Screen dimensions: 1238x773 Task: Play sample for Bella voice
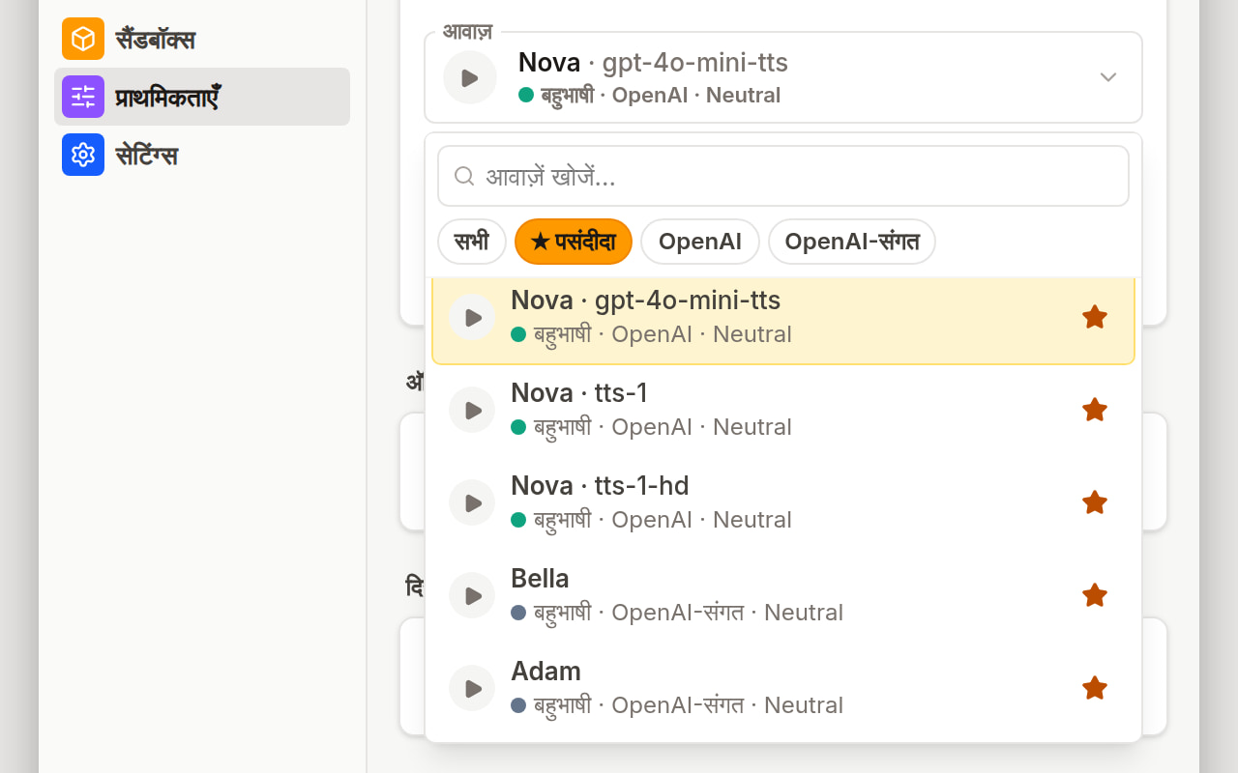pos(472,596)
